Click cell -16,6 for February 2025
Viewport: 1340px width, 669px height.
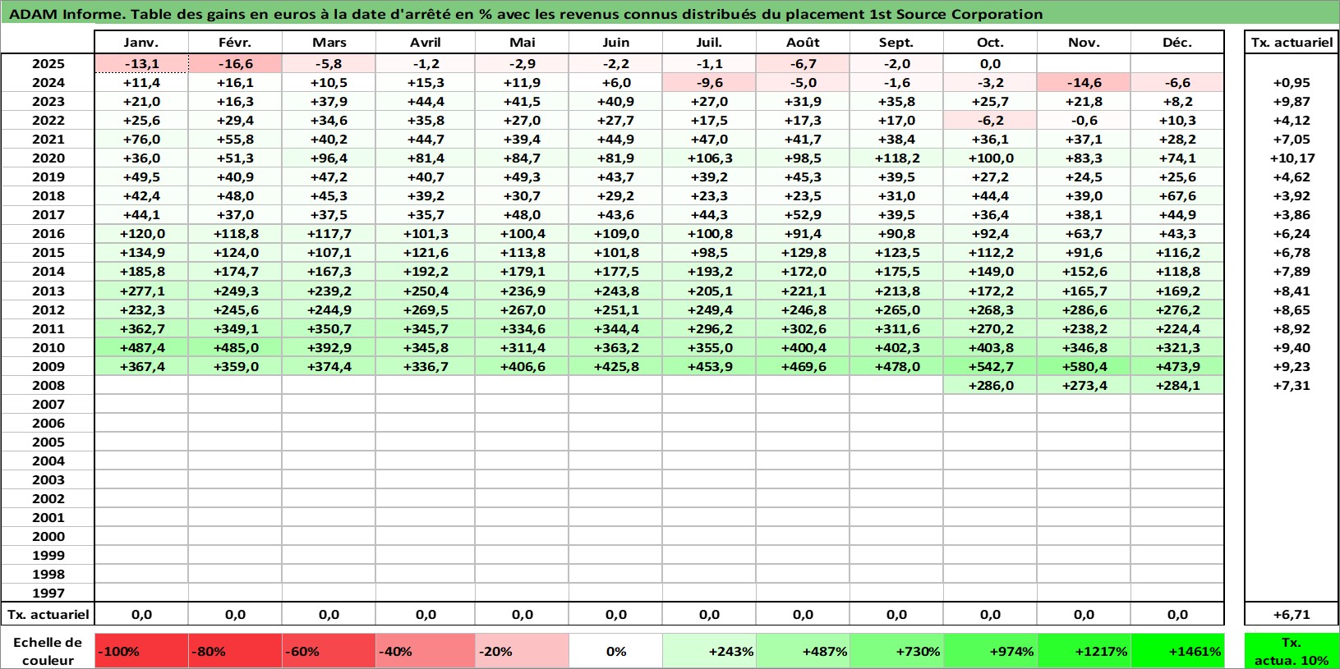(235, 63)
